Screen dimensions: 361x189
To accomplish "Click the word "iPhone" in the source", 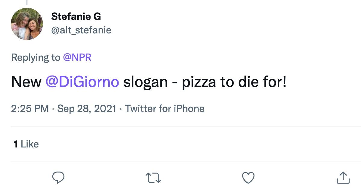I will coord(189,108).
